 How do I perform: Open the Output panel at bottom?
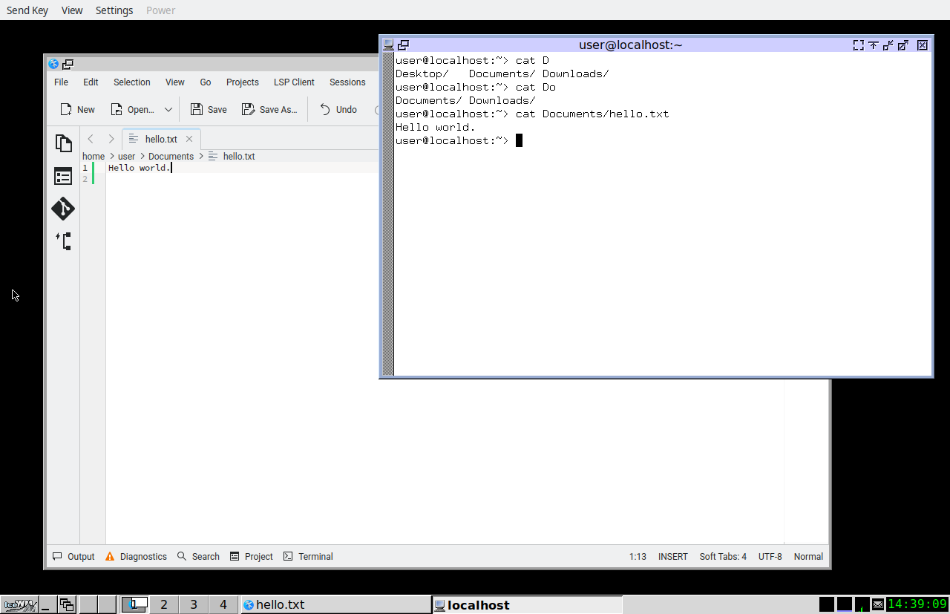click(73, 556)
